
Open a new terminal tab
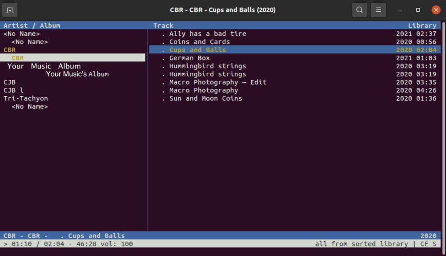point(10,10)
